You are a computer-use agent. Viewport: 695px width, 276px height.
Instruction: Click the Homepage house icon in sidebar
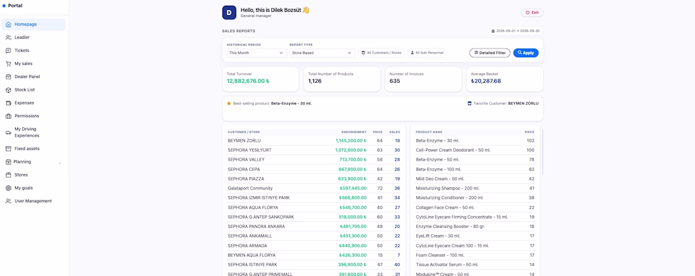click(x=8, y=25)
